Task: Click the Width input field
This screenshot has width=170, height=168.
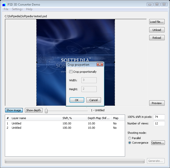Action: click(89, 80)
